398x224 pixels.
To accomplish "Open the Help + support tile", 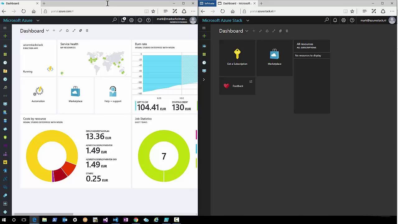I will (113, 95).
